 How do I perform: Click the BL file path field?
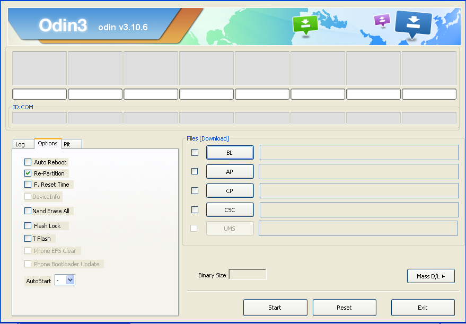coord(359,153)
